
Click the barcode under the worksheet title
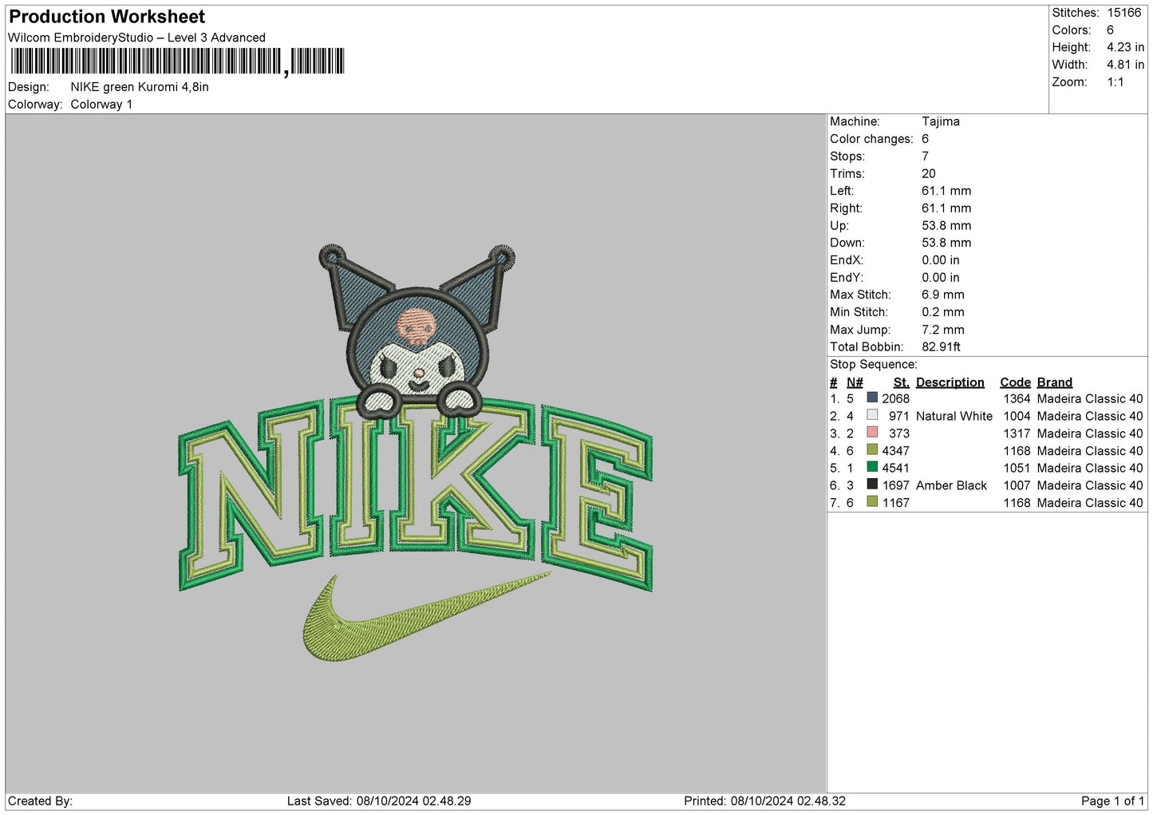click(177, 61)
